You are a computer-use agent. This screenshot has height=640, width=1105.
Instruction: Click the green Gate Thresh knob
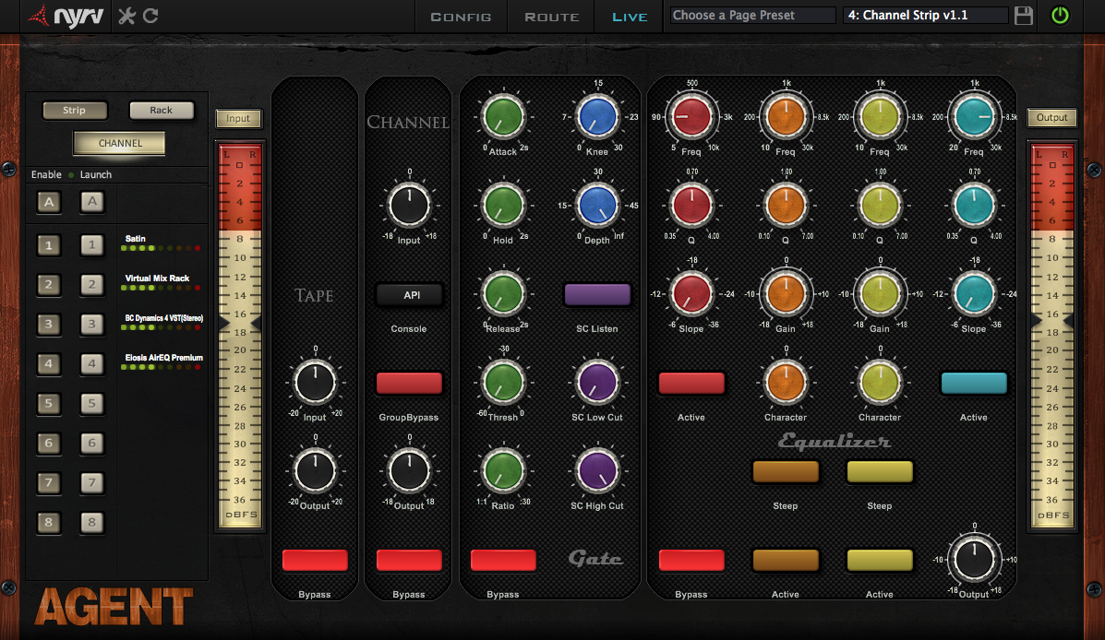pos(503,381)
